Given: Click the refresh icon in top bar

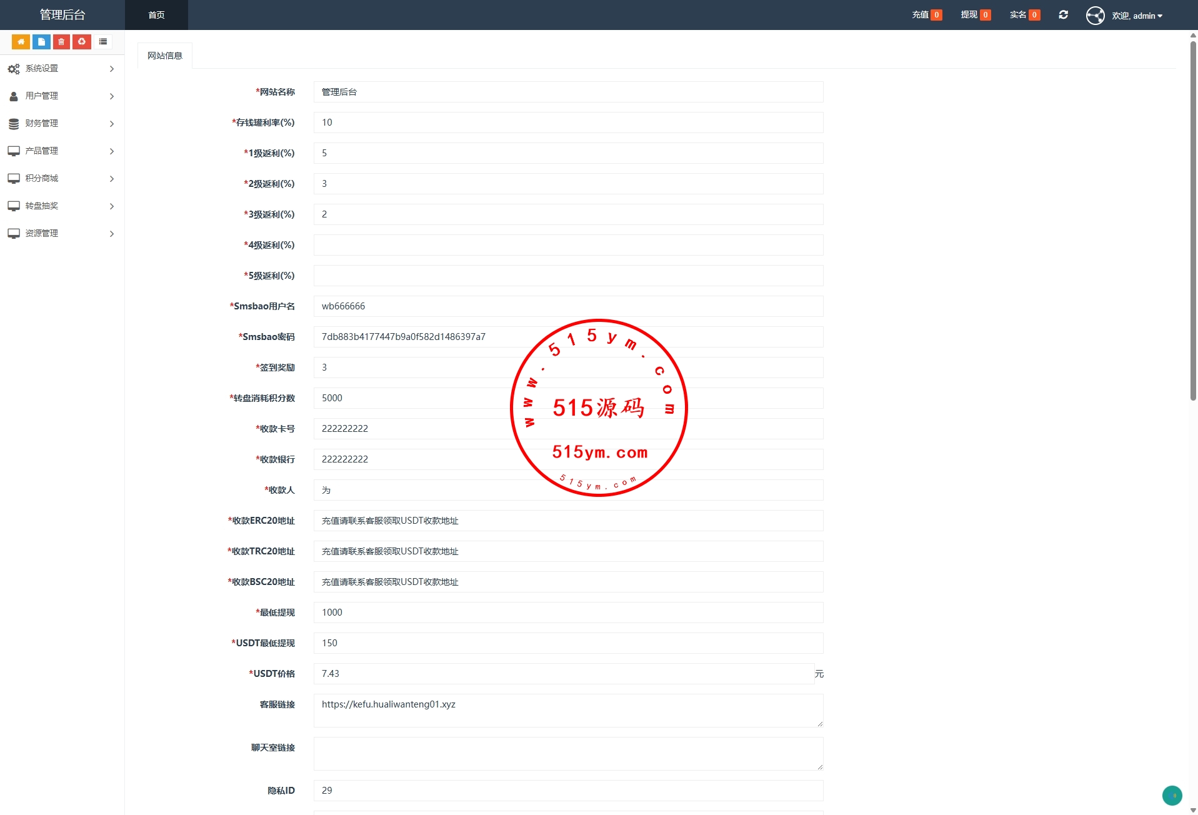Looking at the screenshot, I should [1063, 15].
